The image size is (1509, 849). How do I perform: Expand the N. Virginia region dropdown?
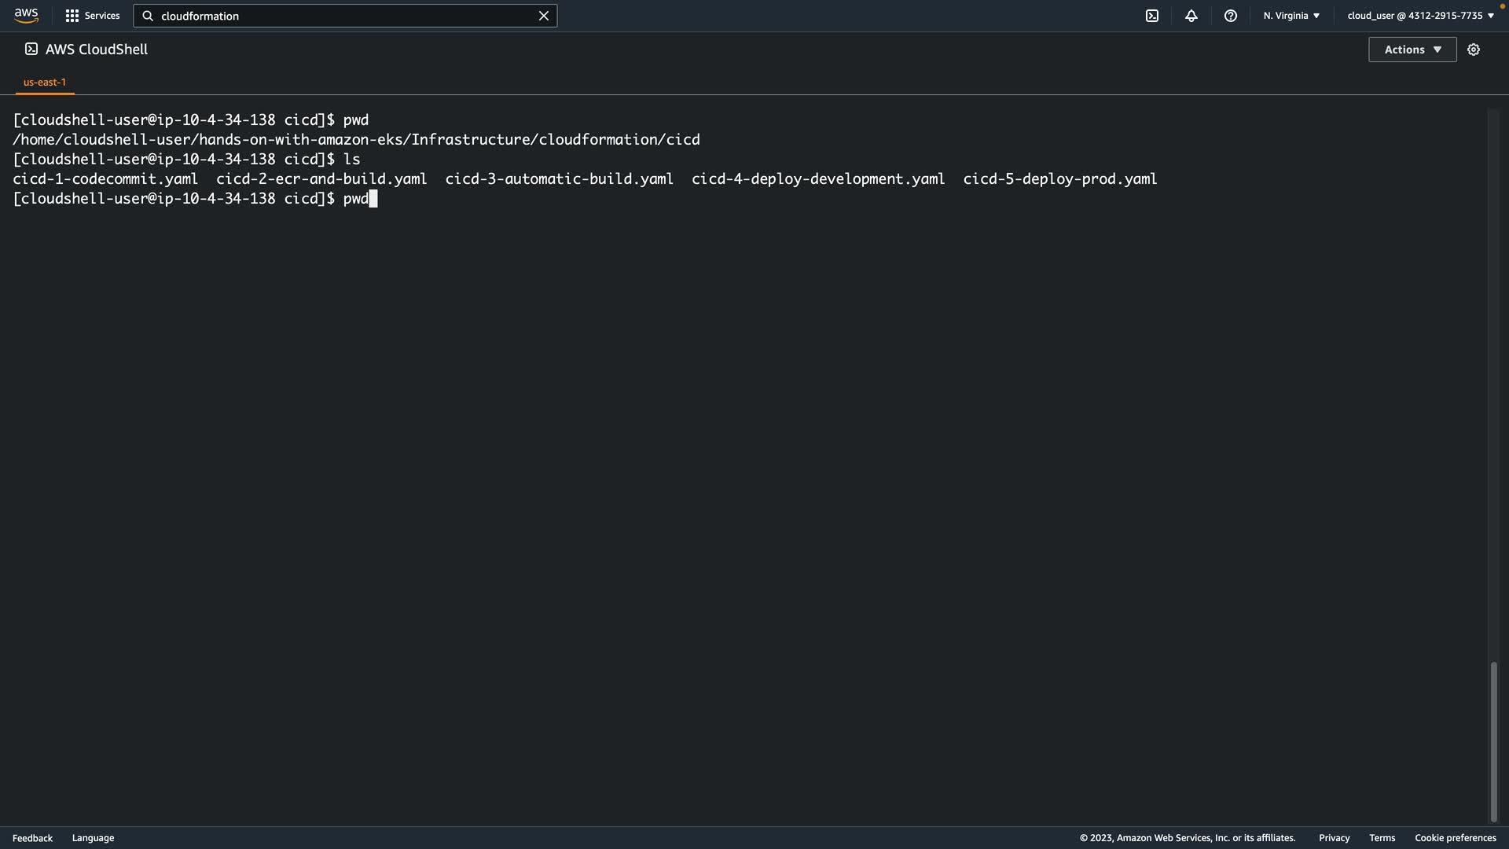tap(1291, 16)
